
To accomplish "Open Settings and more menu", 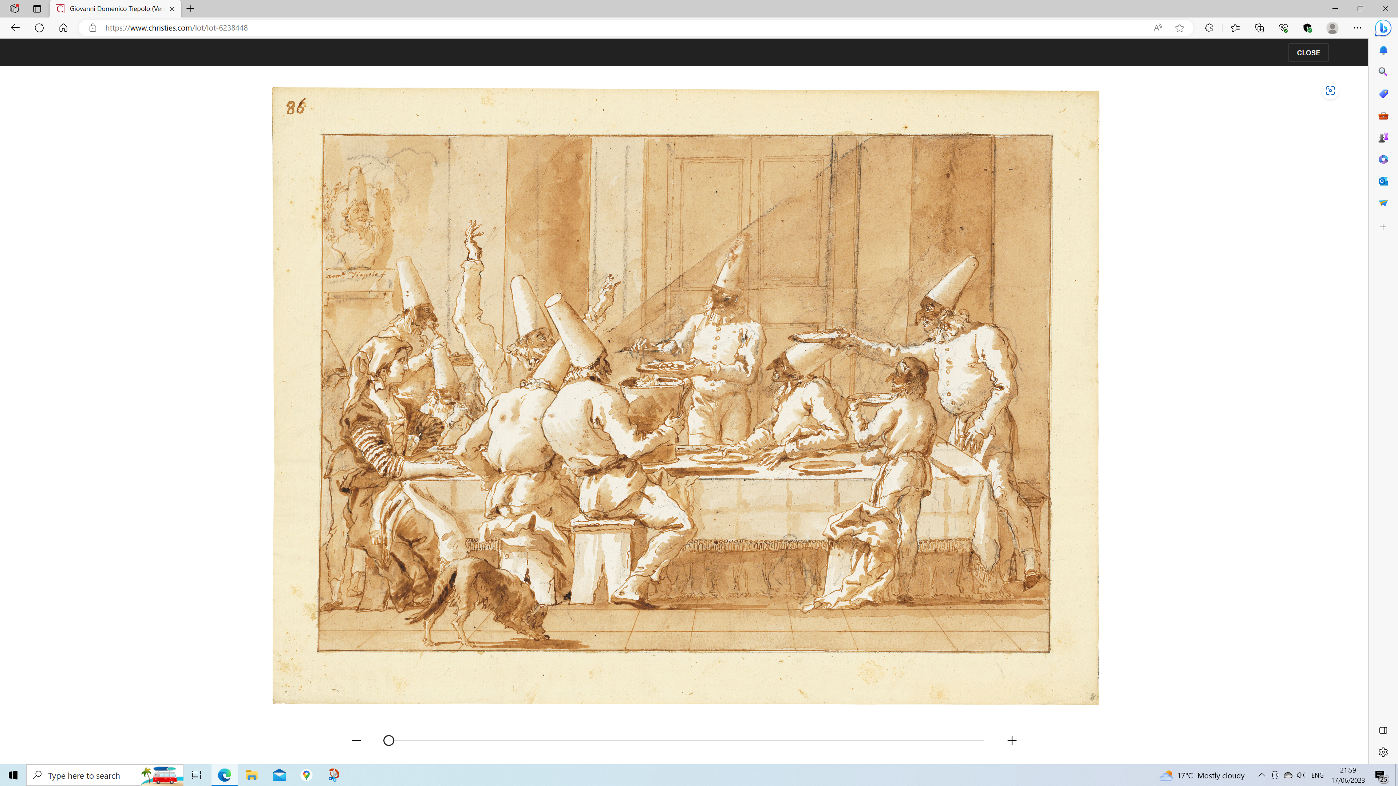I will coord(1357,28).
